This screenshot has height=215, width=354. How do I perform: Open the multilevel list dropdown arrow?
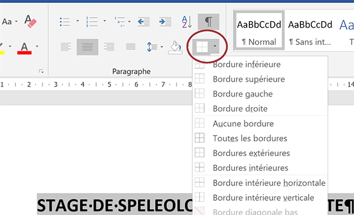click(x=129, y=22)
